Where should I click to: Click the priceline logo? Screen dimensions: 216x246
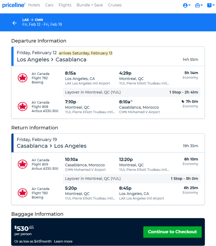coord(14,5)
